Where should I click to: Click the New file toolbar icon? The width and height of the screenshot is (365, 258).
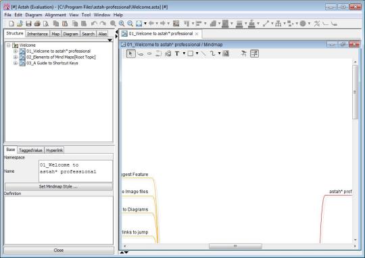tap(11, 24)
